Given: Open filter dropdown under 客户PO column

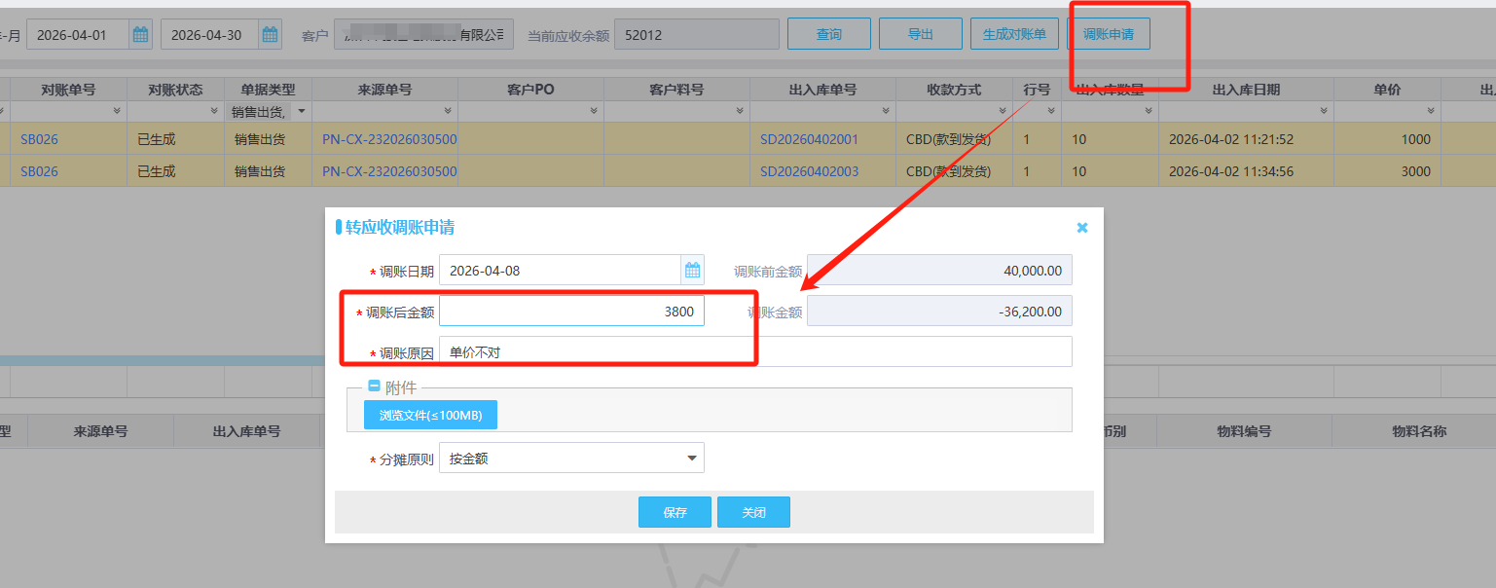Looking at the screenshot, I should pyautogui.click(x=594, y=112).
